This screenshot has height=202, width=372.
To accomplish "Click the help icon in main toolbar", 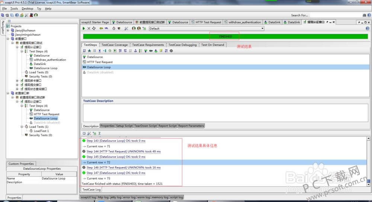I will point(17,15).
